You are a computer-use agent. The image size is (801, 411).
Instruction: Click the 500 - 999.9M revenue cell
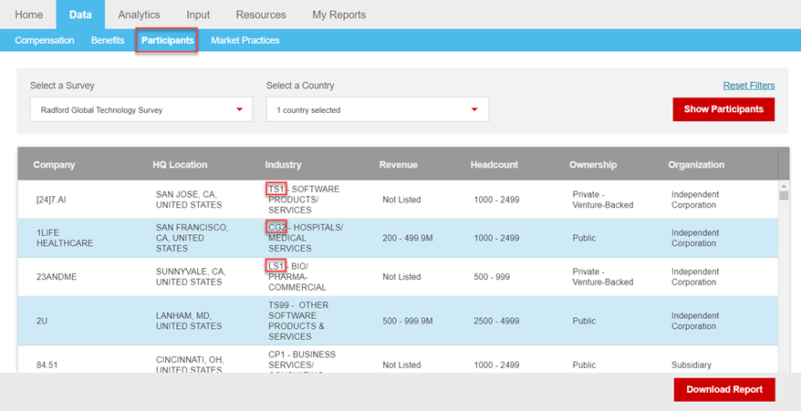(x=408, y=321)
